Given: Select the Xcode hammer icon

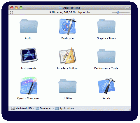Looking at the screenshot, I should tap(106, 86).
